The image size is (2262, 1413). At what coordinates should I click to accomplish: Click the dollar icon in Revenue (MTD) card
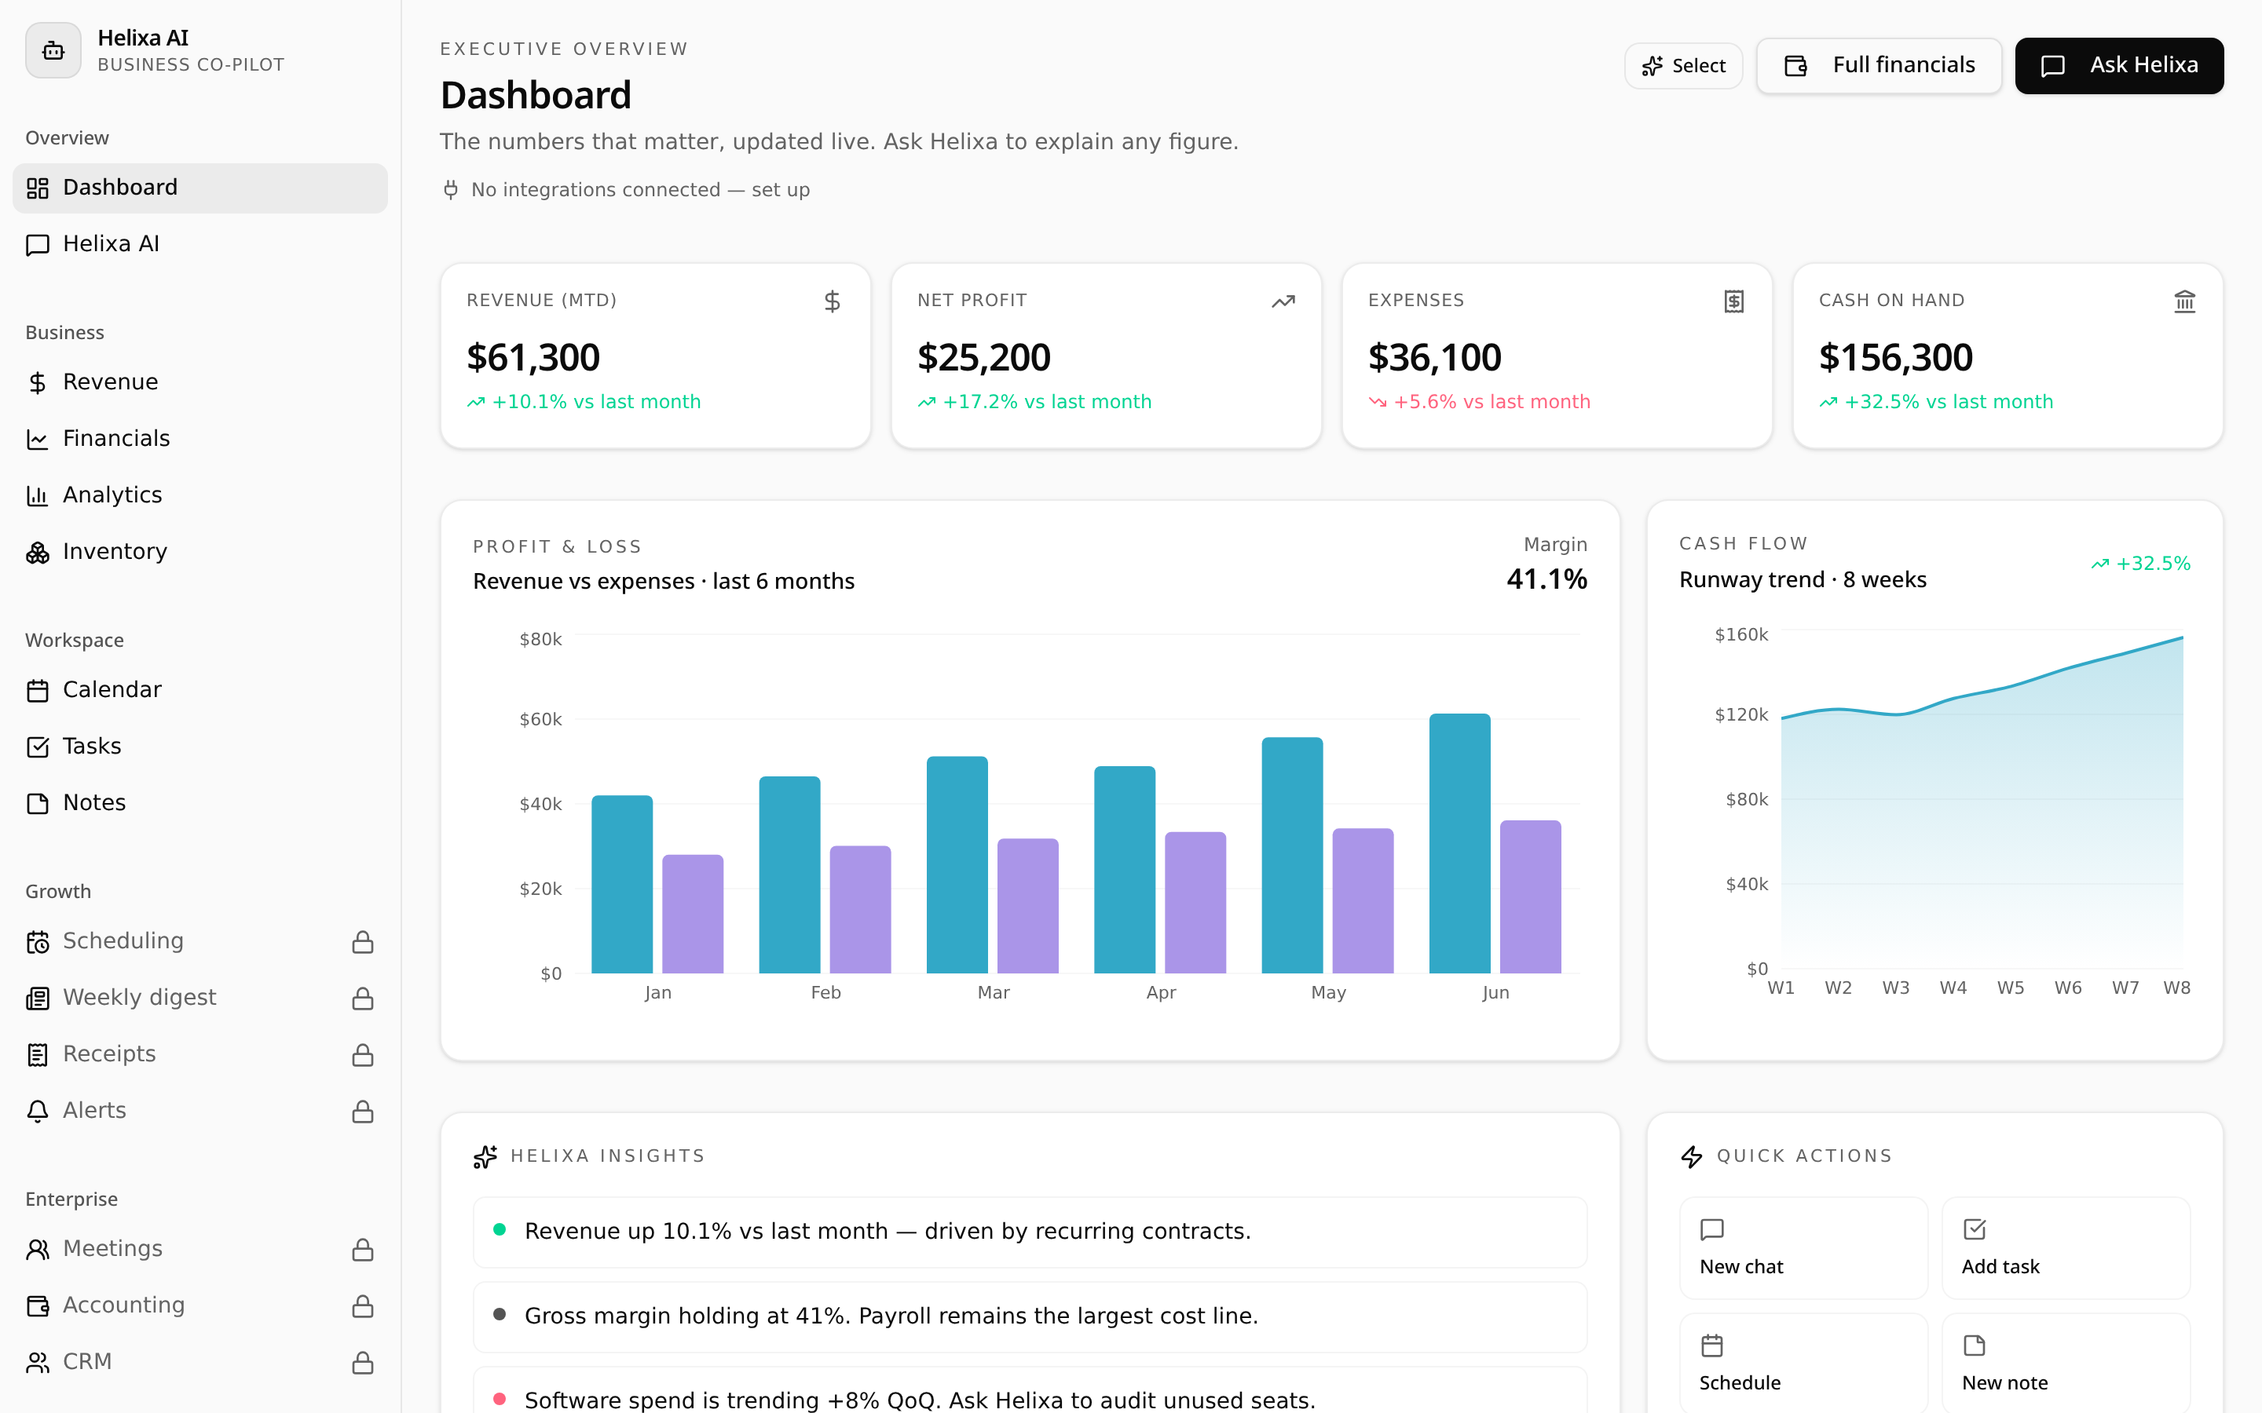click(832, 301)
